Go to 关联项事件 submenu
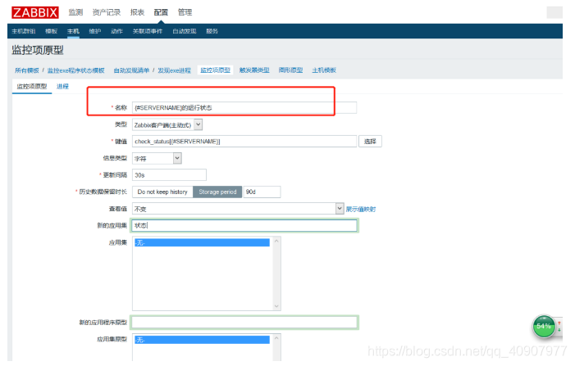Screen dimensions: 575x366 click(148, 31)
